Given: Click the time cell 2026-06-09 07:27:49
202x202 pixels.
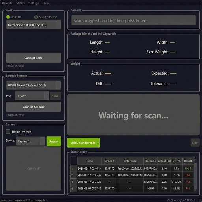Looking at the screenshot, I should [90, 189].
